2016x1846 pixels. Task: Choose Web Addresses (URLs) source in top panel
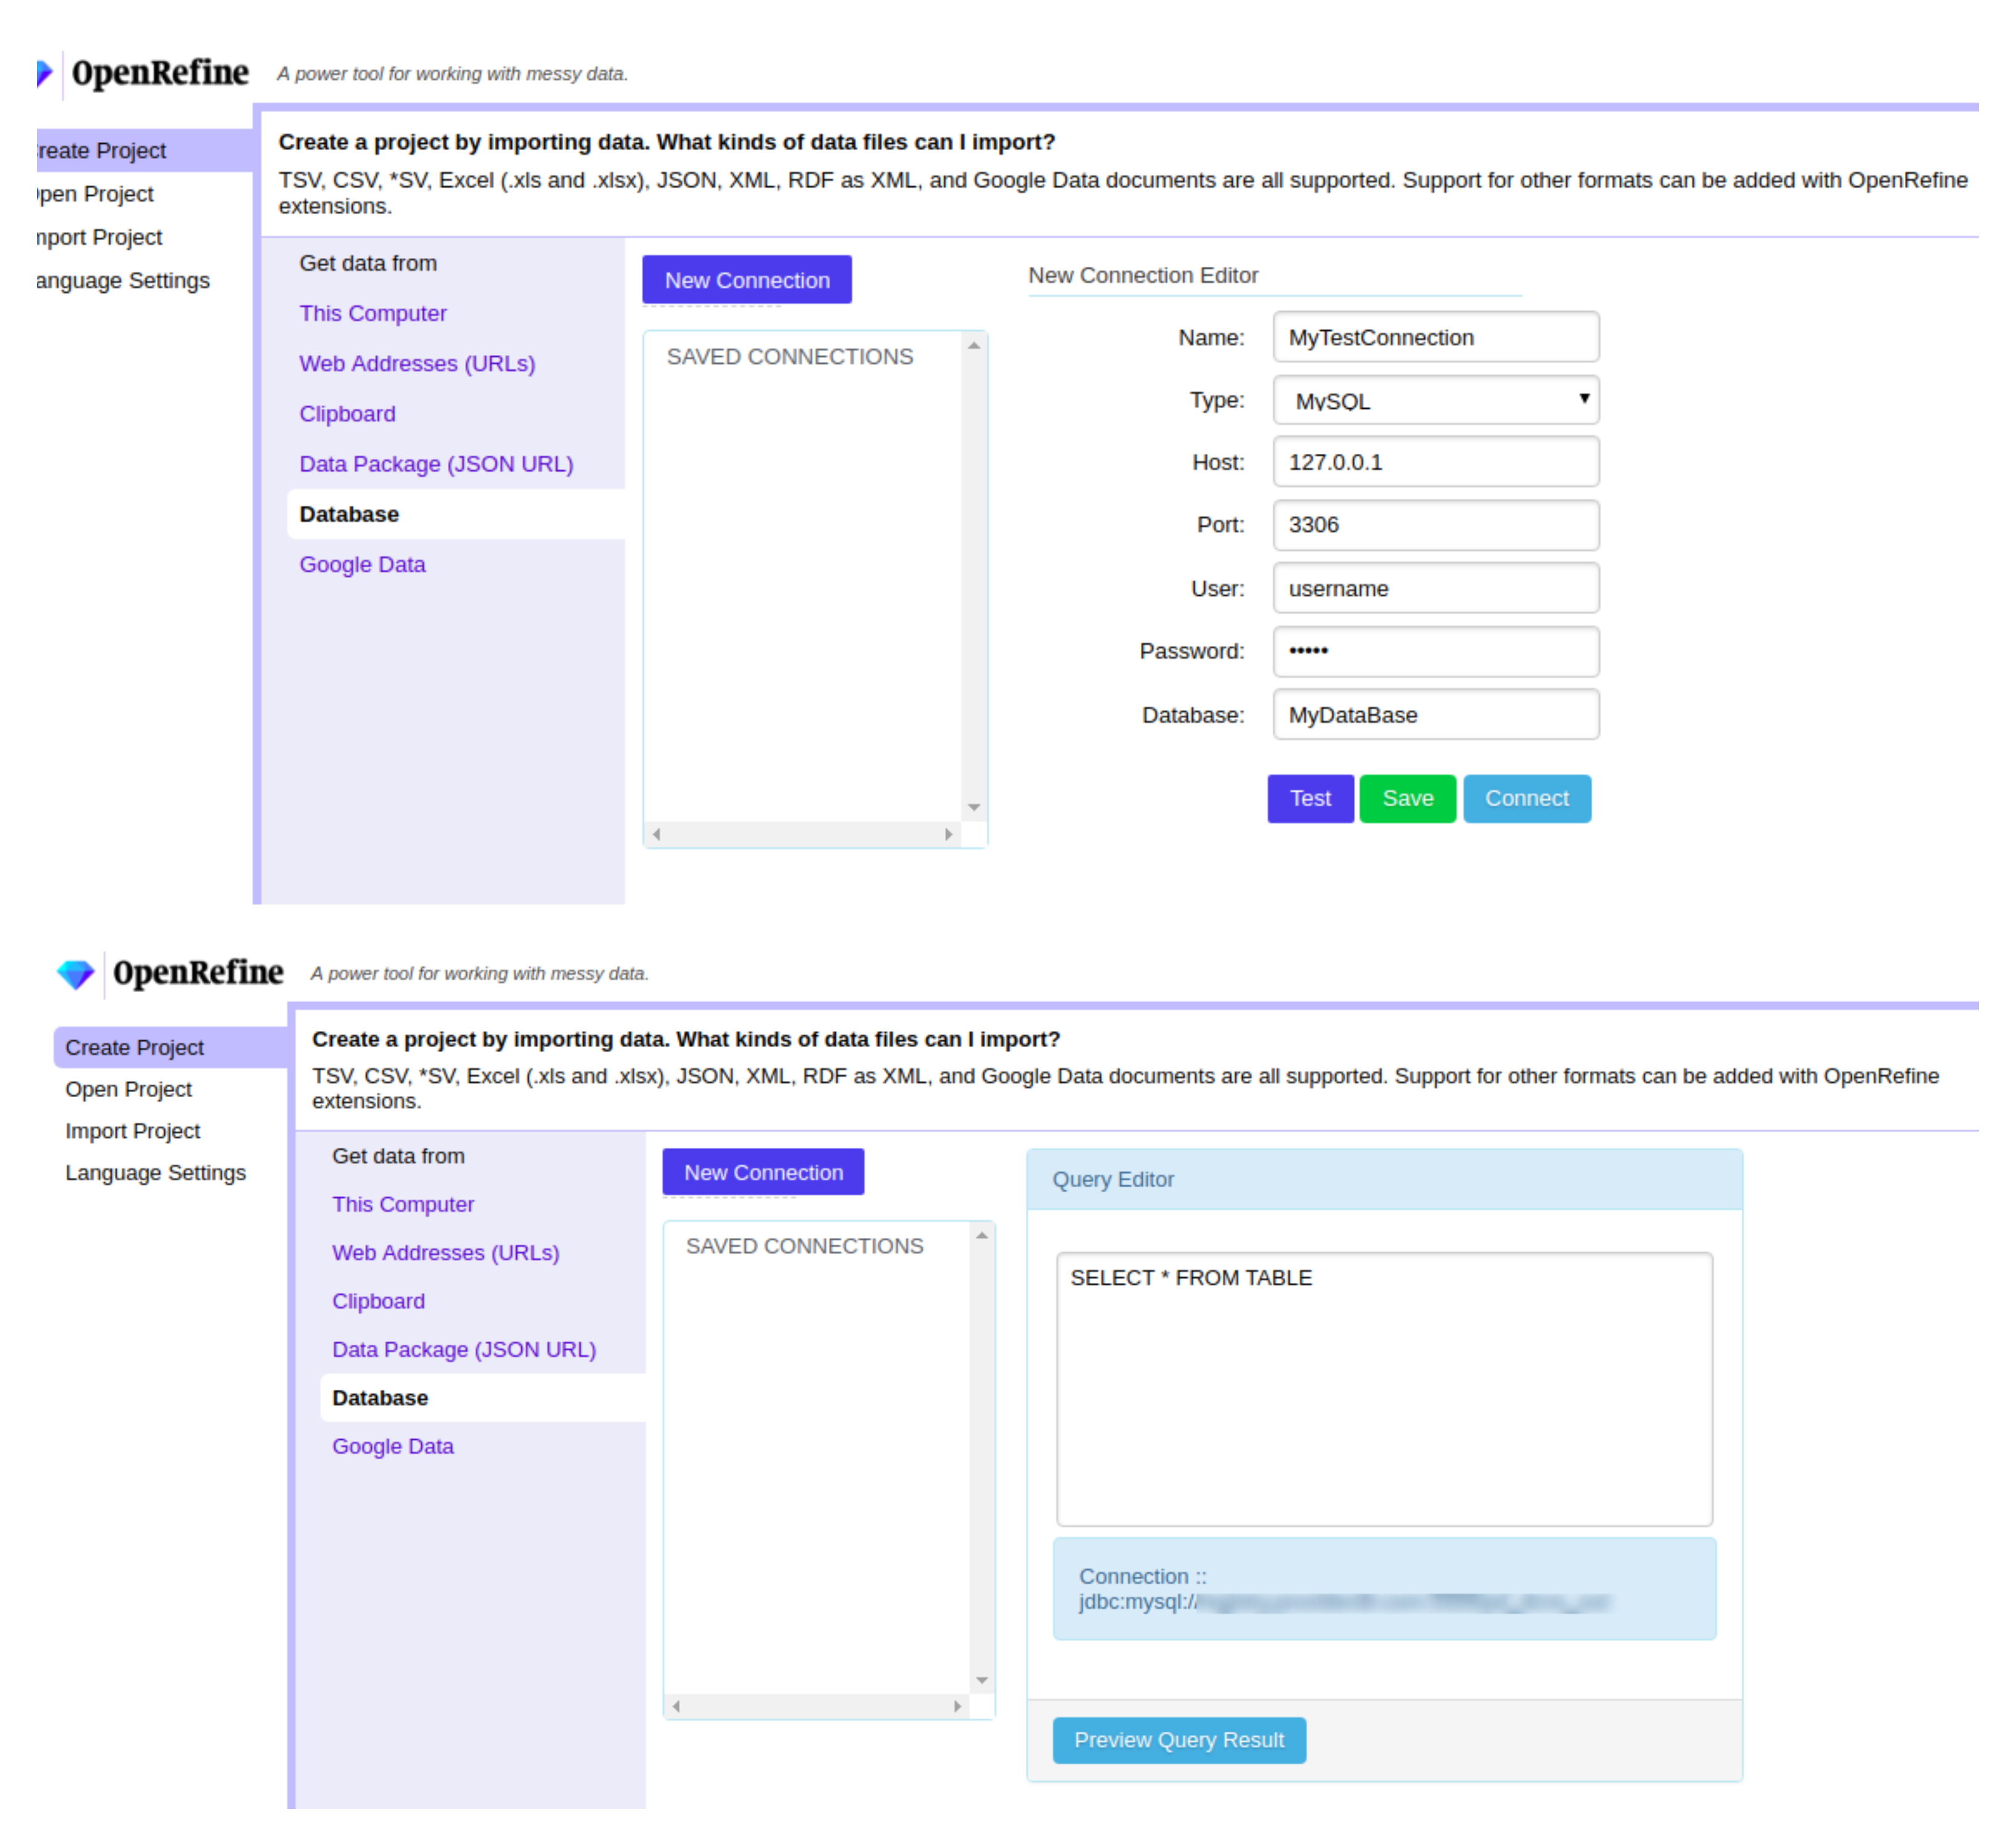click(x=417, y=364)
